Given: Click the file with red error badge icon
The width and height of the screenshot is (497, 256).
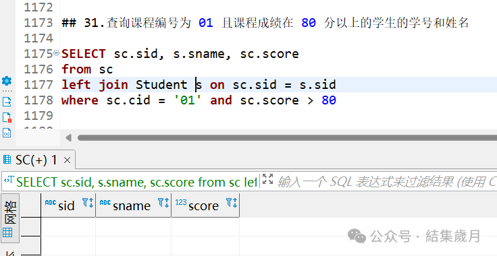Looking at the screenshot, I should (7, 117).
